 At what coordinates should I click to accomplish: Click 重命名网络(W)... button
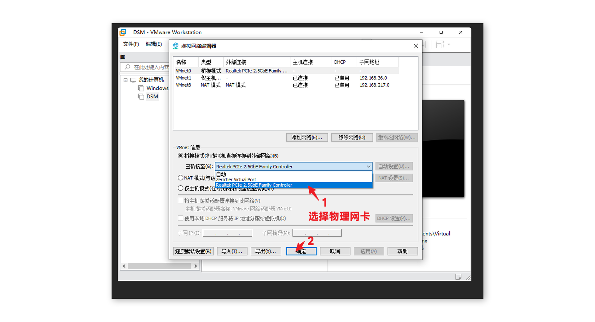pyautogui.click(x=397, y=137)
